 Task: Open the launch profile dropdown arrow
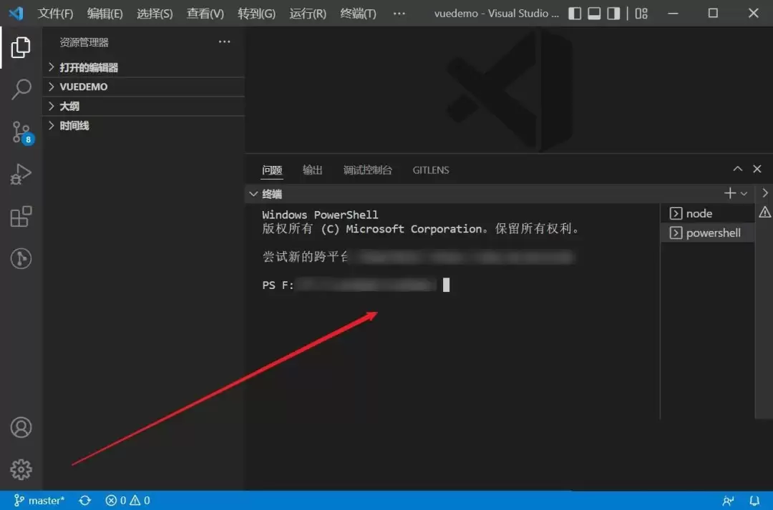744,194
